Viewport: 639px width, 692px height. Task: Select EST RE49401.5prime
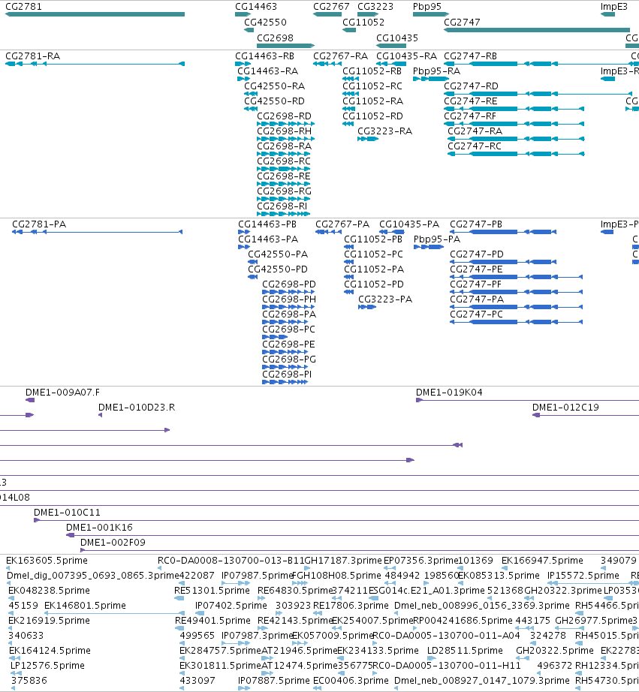(212, 621)
